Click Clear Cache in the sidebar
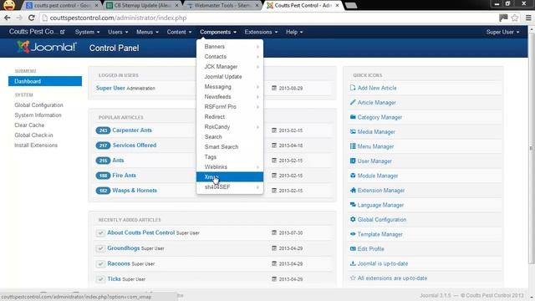Image resolution: width=535 pixels, height=301 pixels. coord(29,125)
